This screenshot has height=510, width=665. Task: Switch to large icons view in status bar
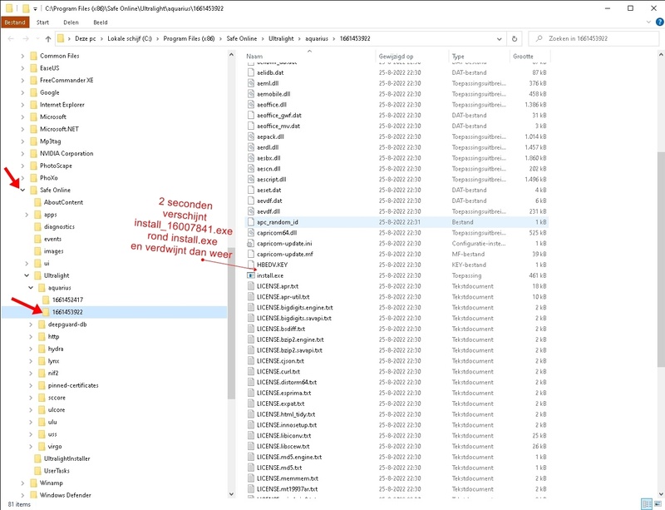658,504
